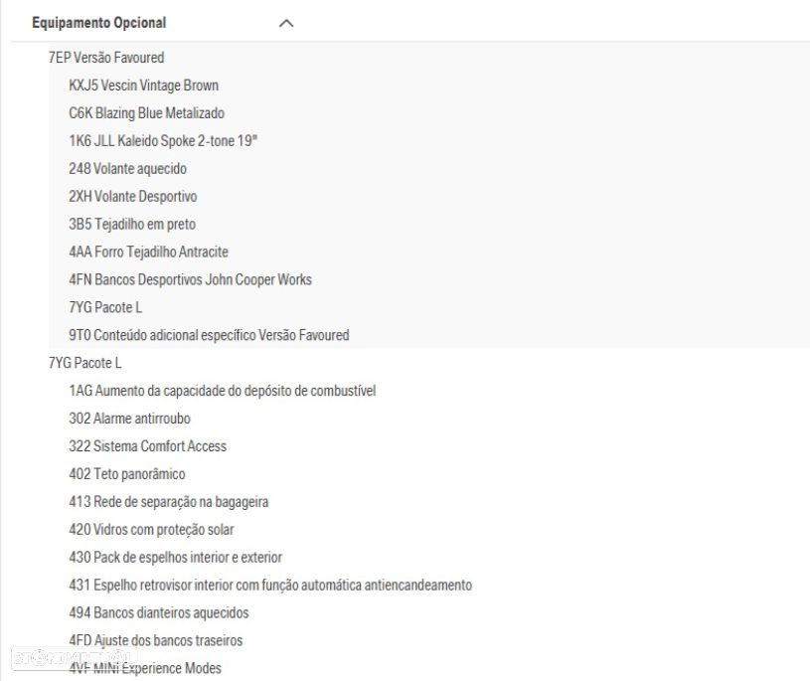Select 248 Volante aquecido option
The height and width of the screenshot is (681, 810).
[128, 169]
